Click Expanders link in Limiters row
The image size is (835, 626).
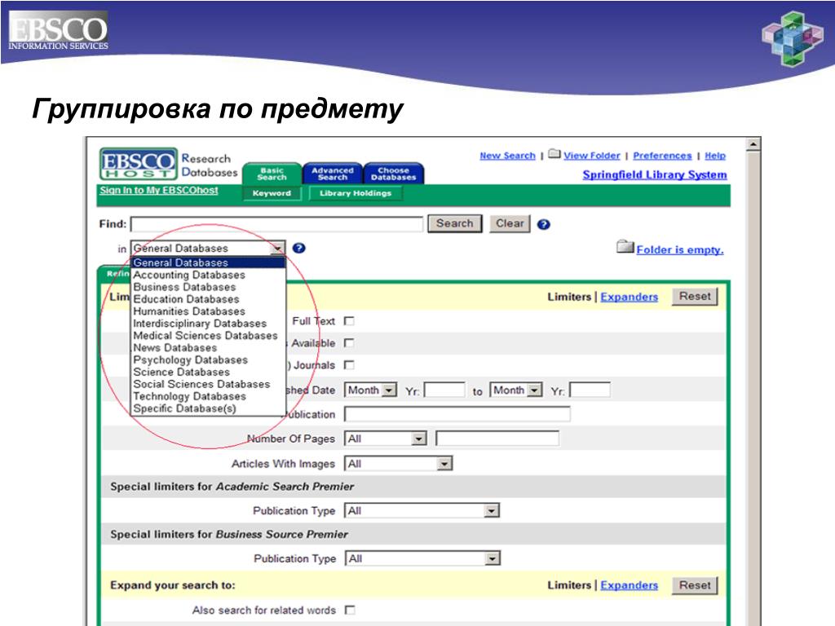point(629,297)
